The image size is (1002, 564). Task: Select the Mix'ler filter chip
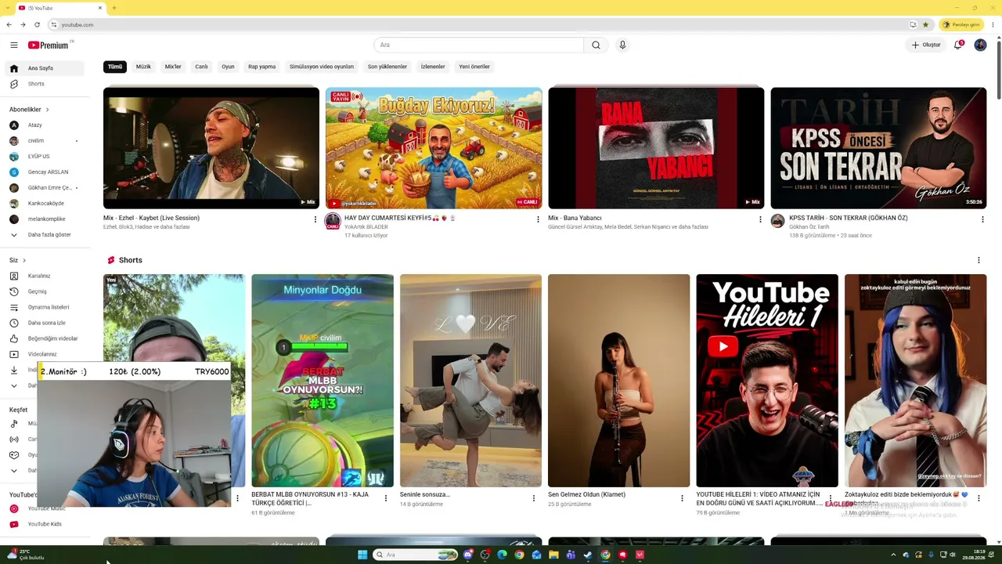(x=173, y=67)
